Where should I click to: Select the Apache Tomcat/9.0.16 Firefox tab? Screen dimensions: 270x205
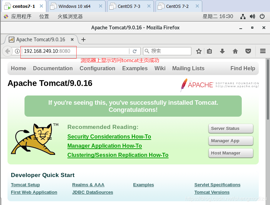click(41, 40)
